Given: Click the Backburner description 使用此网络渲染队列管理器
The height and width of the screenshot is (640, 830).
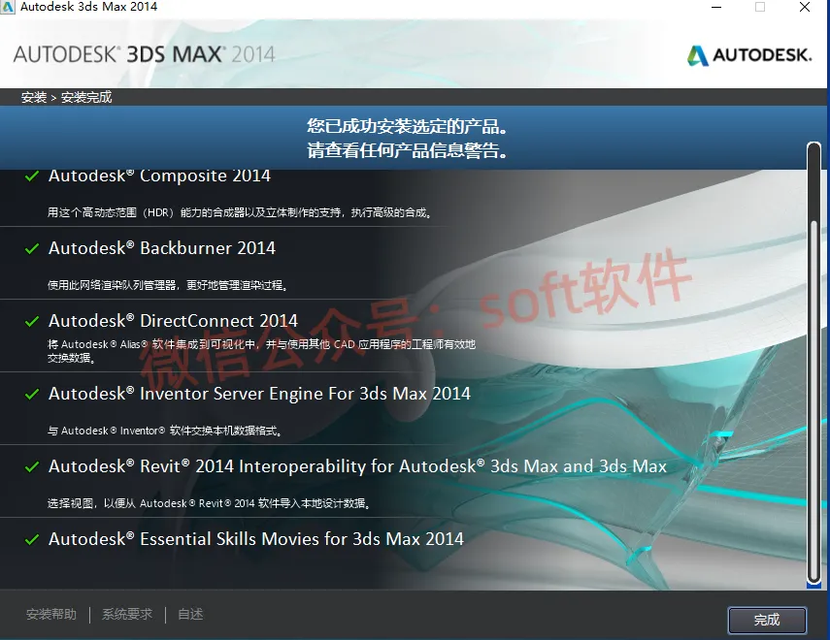Looking at the screenshot, I should [x=168, y=286].
